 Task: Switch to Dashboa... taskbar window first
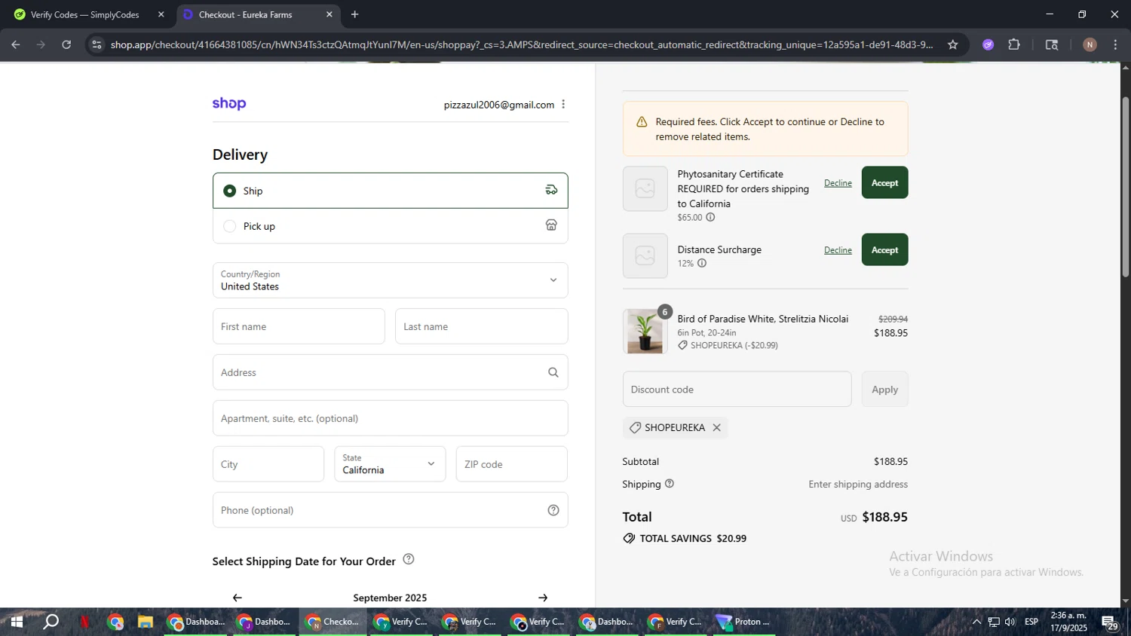[x=196, y=622]
